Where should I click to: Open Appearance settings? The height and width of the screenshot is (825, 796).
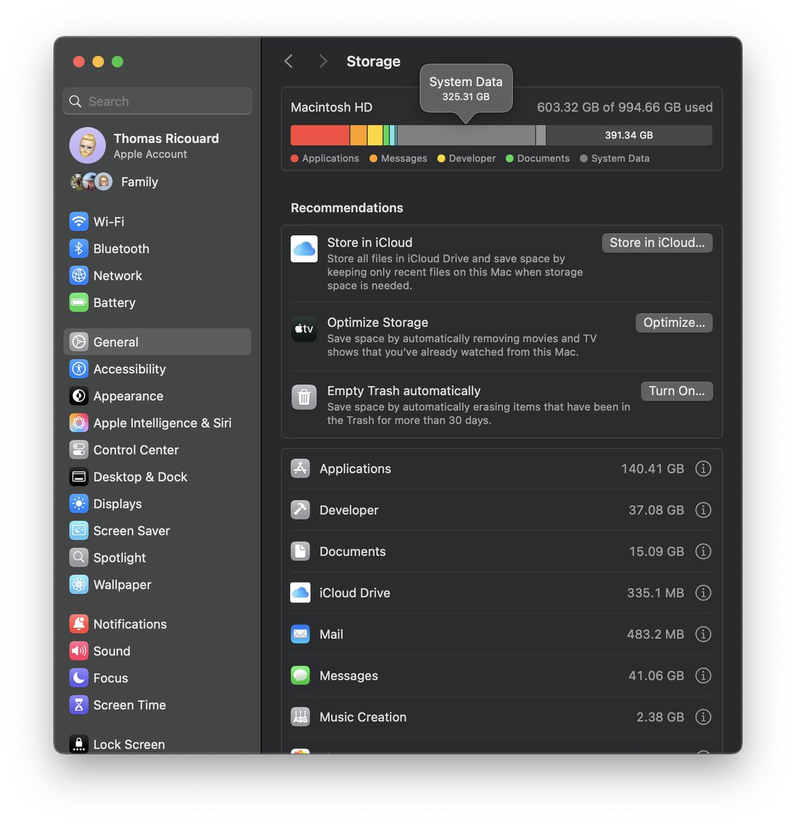(x=157, y=396)
